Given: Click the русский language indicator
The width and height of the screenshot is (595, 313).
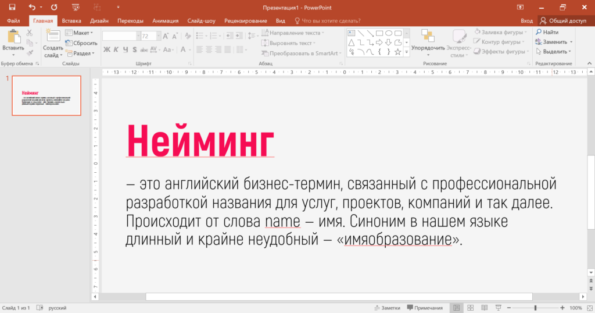Looking at the screenshot, I should coord(58,308).
